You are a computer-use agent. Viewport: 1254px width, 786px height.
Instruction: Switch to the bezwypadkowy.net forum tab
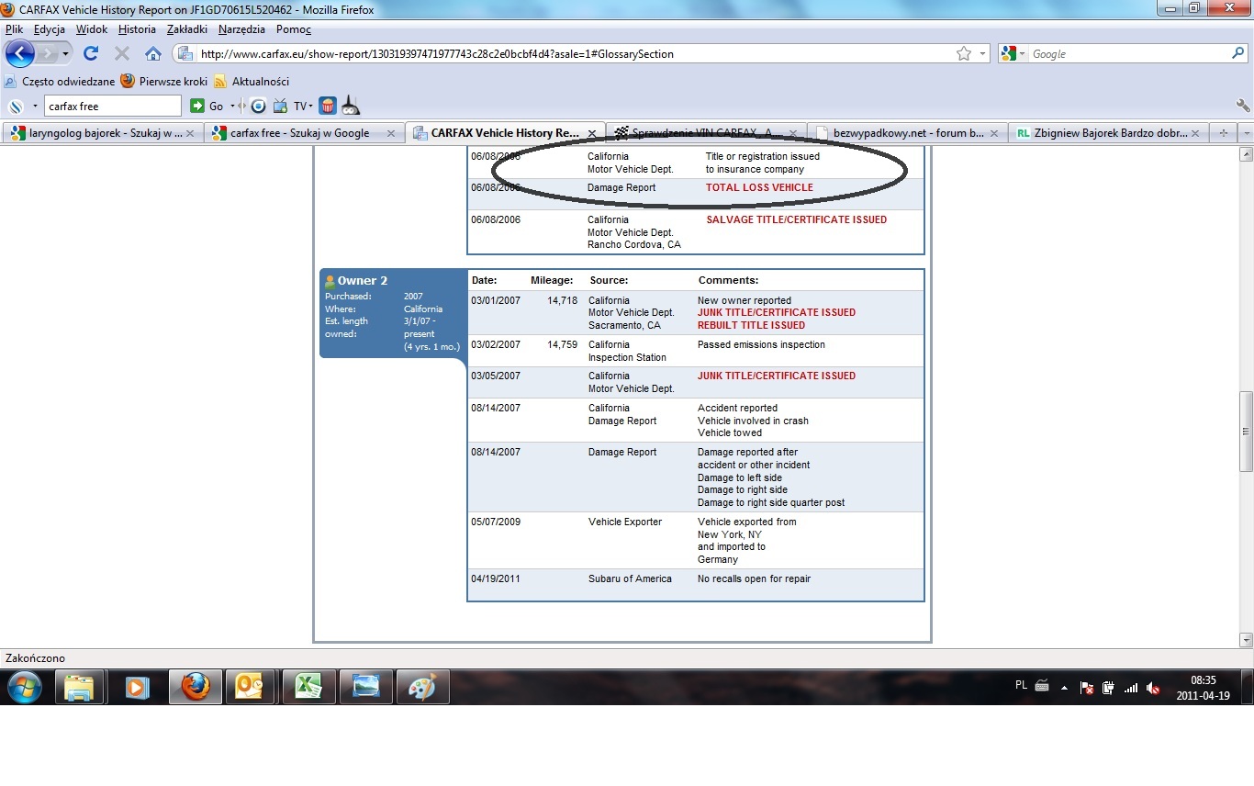[909, 133]
